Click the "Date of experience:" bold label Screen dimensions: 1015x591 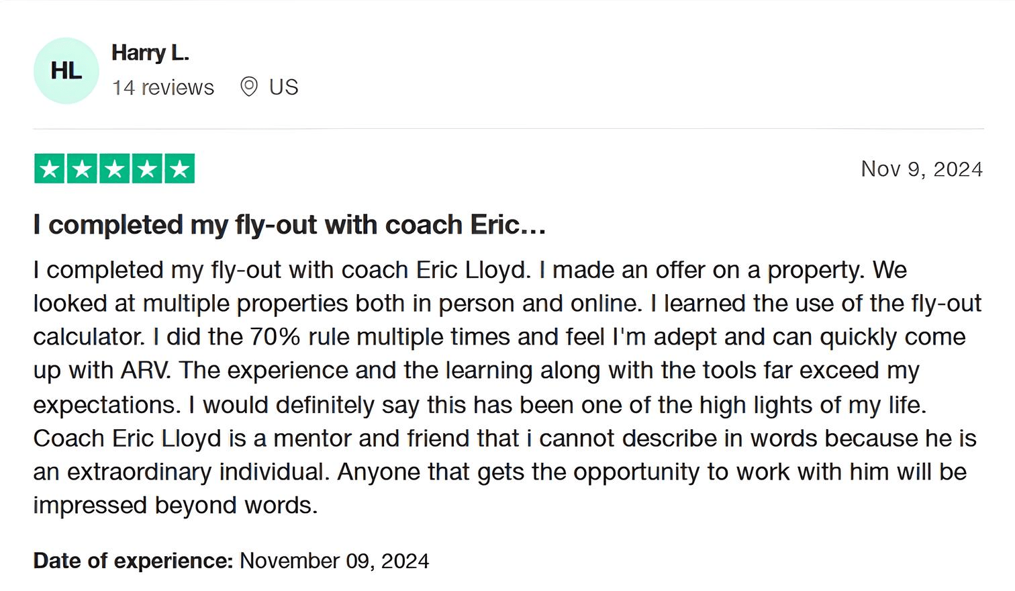(x=133, y=561)
